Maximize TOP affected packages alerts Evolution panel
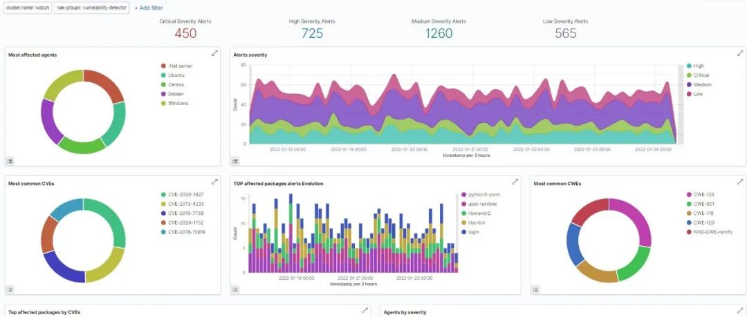 coord(515,182)
